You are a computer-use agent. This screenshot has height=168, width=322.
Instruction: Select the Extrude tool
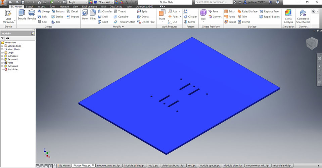(x=22, y=14)
